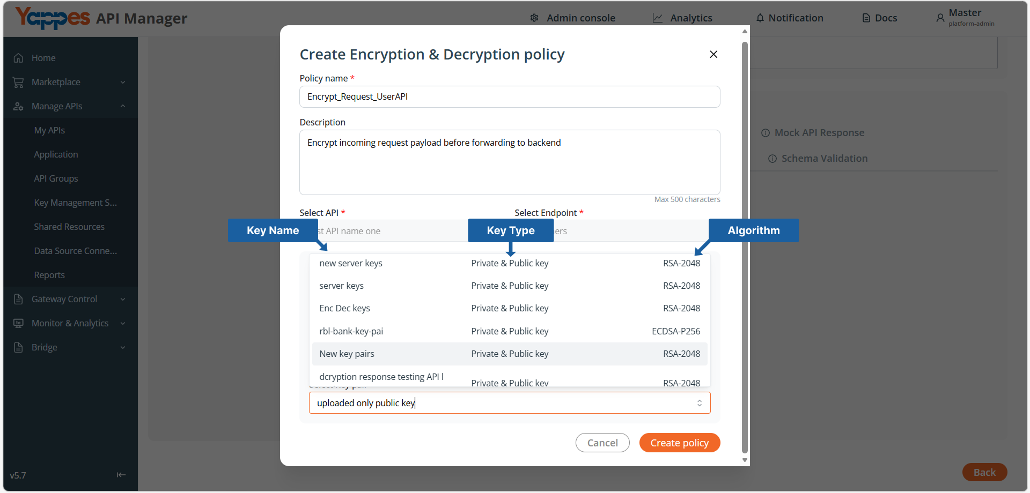
Task: Click the Docs file icon
Action: pyautogui.click(x=866, y=18)
